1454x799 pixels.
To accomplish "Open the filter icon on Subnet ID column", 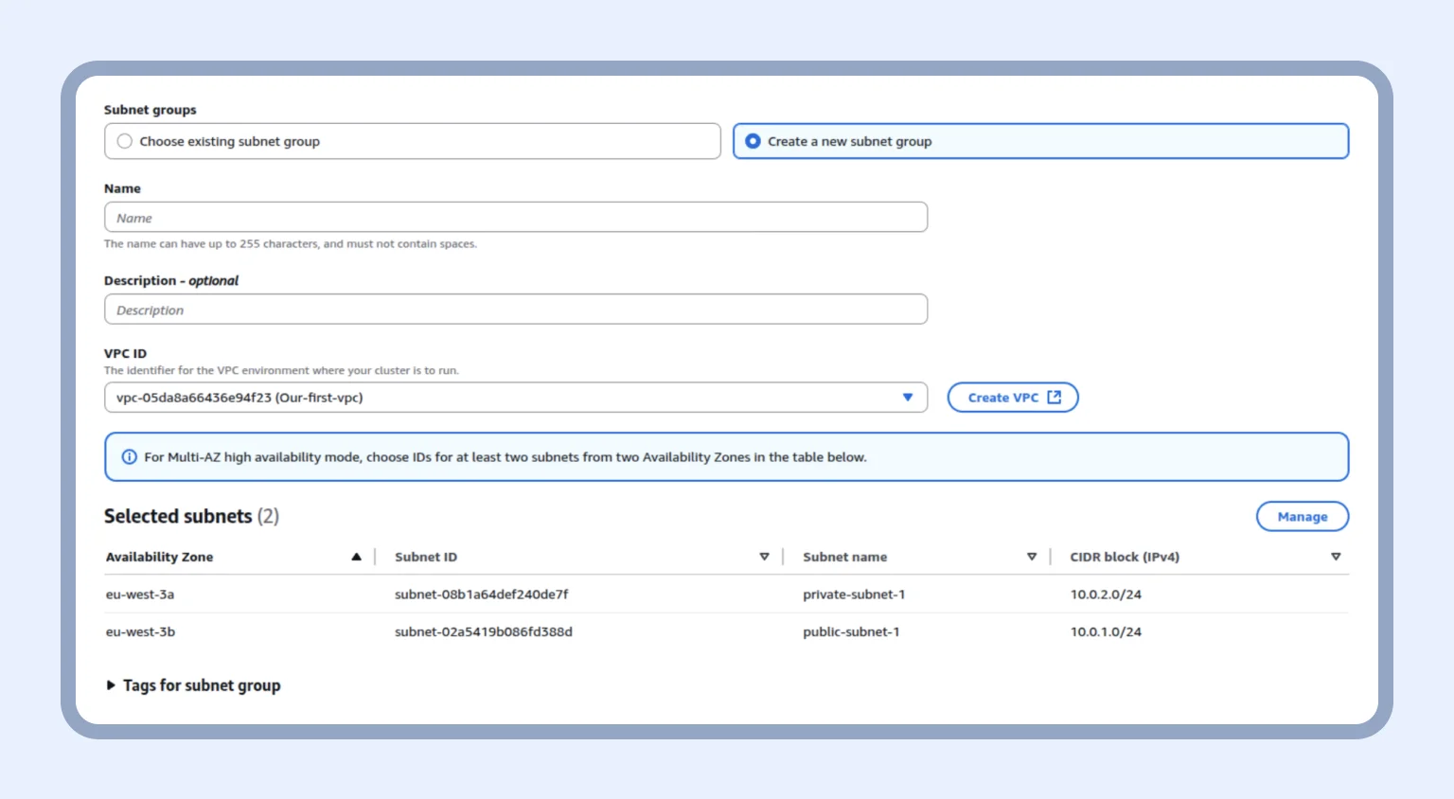I will tap(765, 557).
